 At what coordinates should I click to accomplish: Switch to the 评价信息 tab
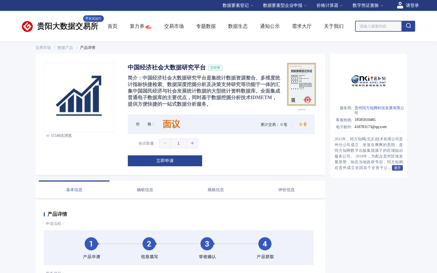click(x=287, y=190)
